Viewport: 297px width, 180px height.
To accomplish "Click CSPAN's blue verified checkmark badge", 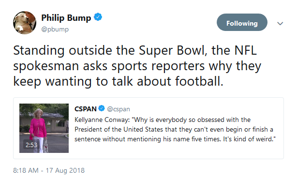I will coord(102,108).
